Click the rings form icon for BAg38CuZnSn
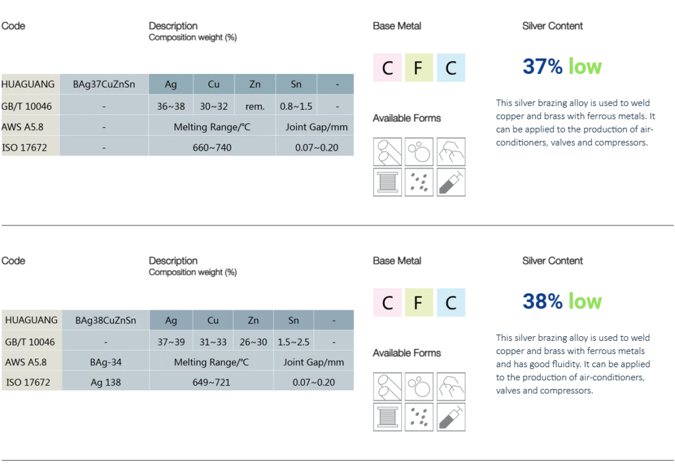 tap(419, 386)
